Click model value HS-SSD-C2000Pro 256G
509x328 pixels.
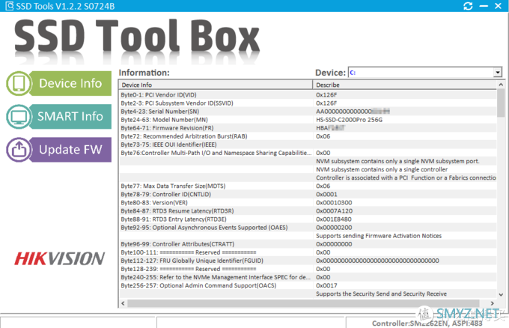tap(350, 120)
